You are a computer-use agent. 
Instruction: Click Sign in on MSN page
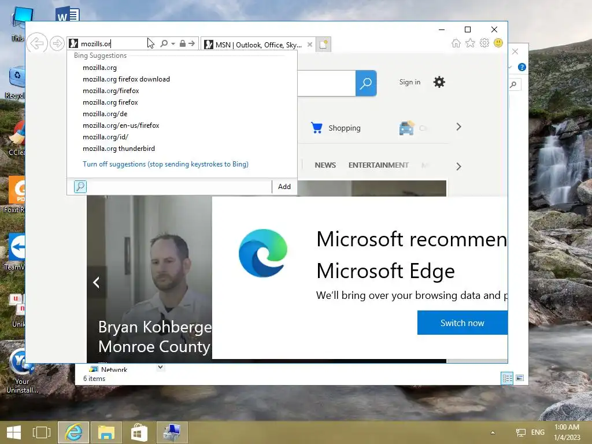click(410, 82)
